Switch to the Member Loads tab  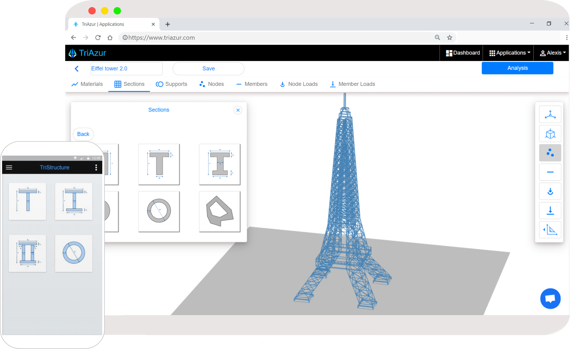point(352,84)
